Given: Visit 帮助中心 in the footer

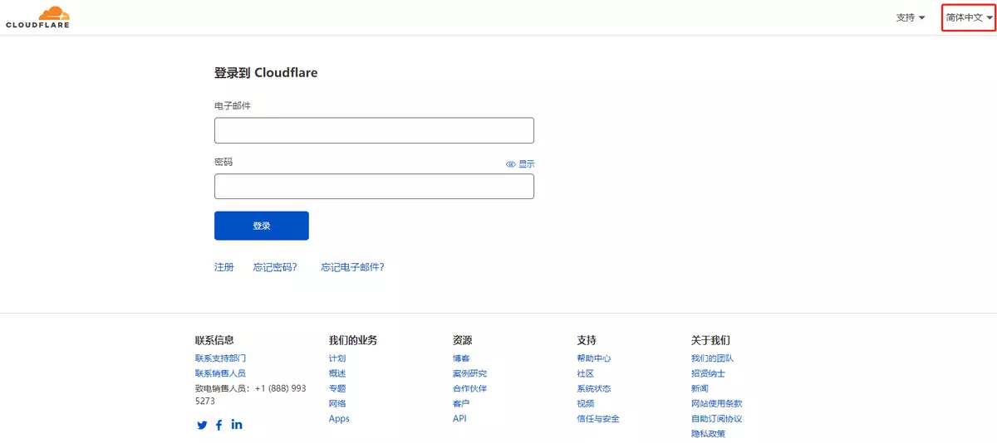Looking at the screenshot, I should (593, 358).
